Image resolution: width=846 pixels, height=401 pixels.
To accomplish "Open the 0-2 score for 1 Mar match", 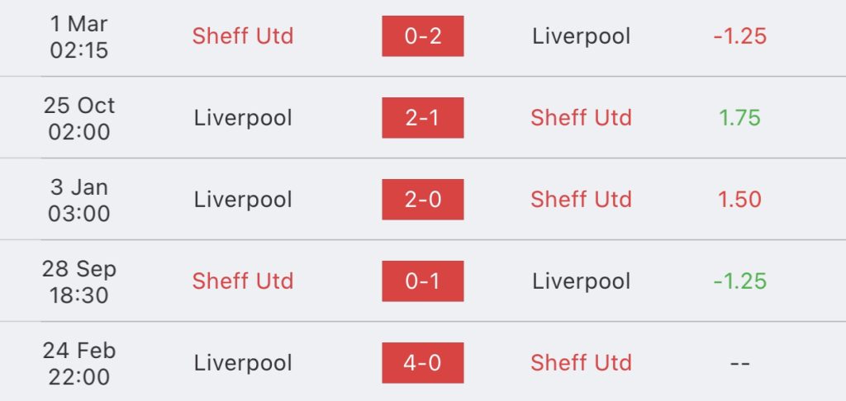I will [422, 36].
